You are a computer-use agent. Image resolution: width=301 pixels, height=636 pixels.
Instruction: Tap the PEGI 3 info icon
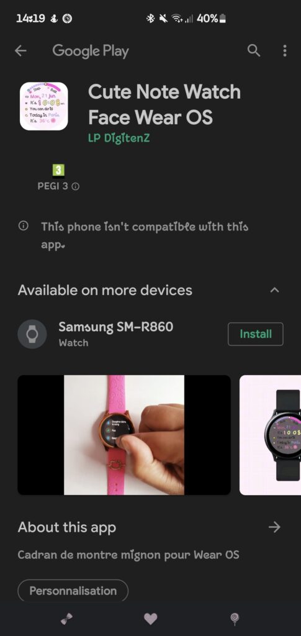click(x=75, y=186)
